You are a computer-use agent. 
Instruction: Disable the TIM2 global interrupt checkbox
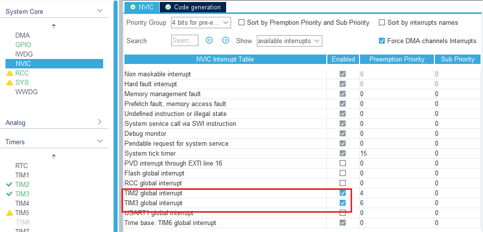coord(343,193)
